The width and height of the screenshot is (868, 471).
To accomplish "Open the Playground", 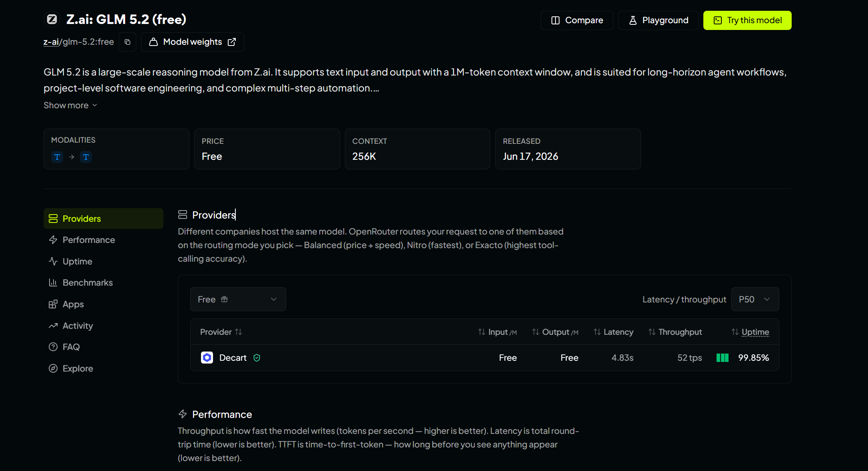I will pyautogui.click(x=658, y=20).
